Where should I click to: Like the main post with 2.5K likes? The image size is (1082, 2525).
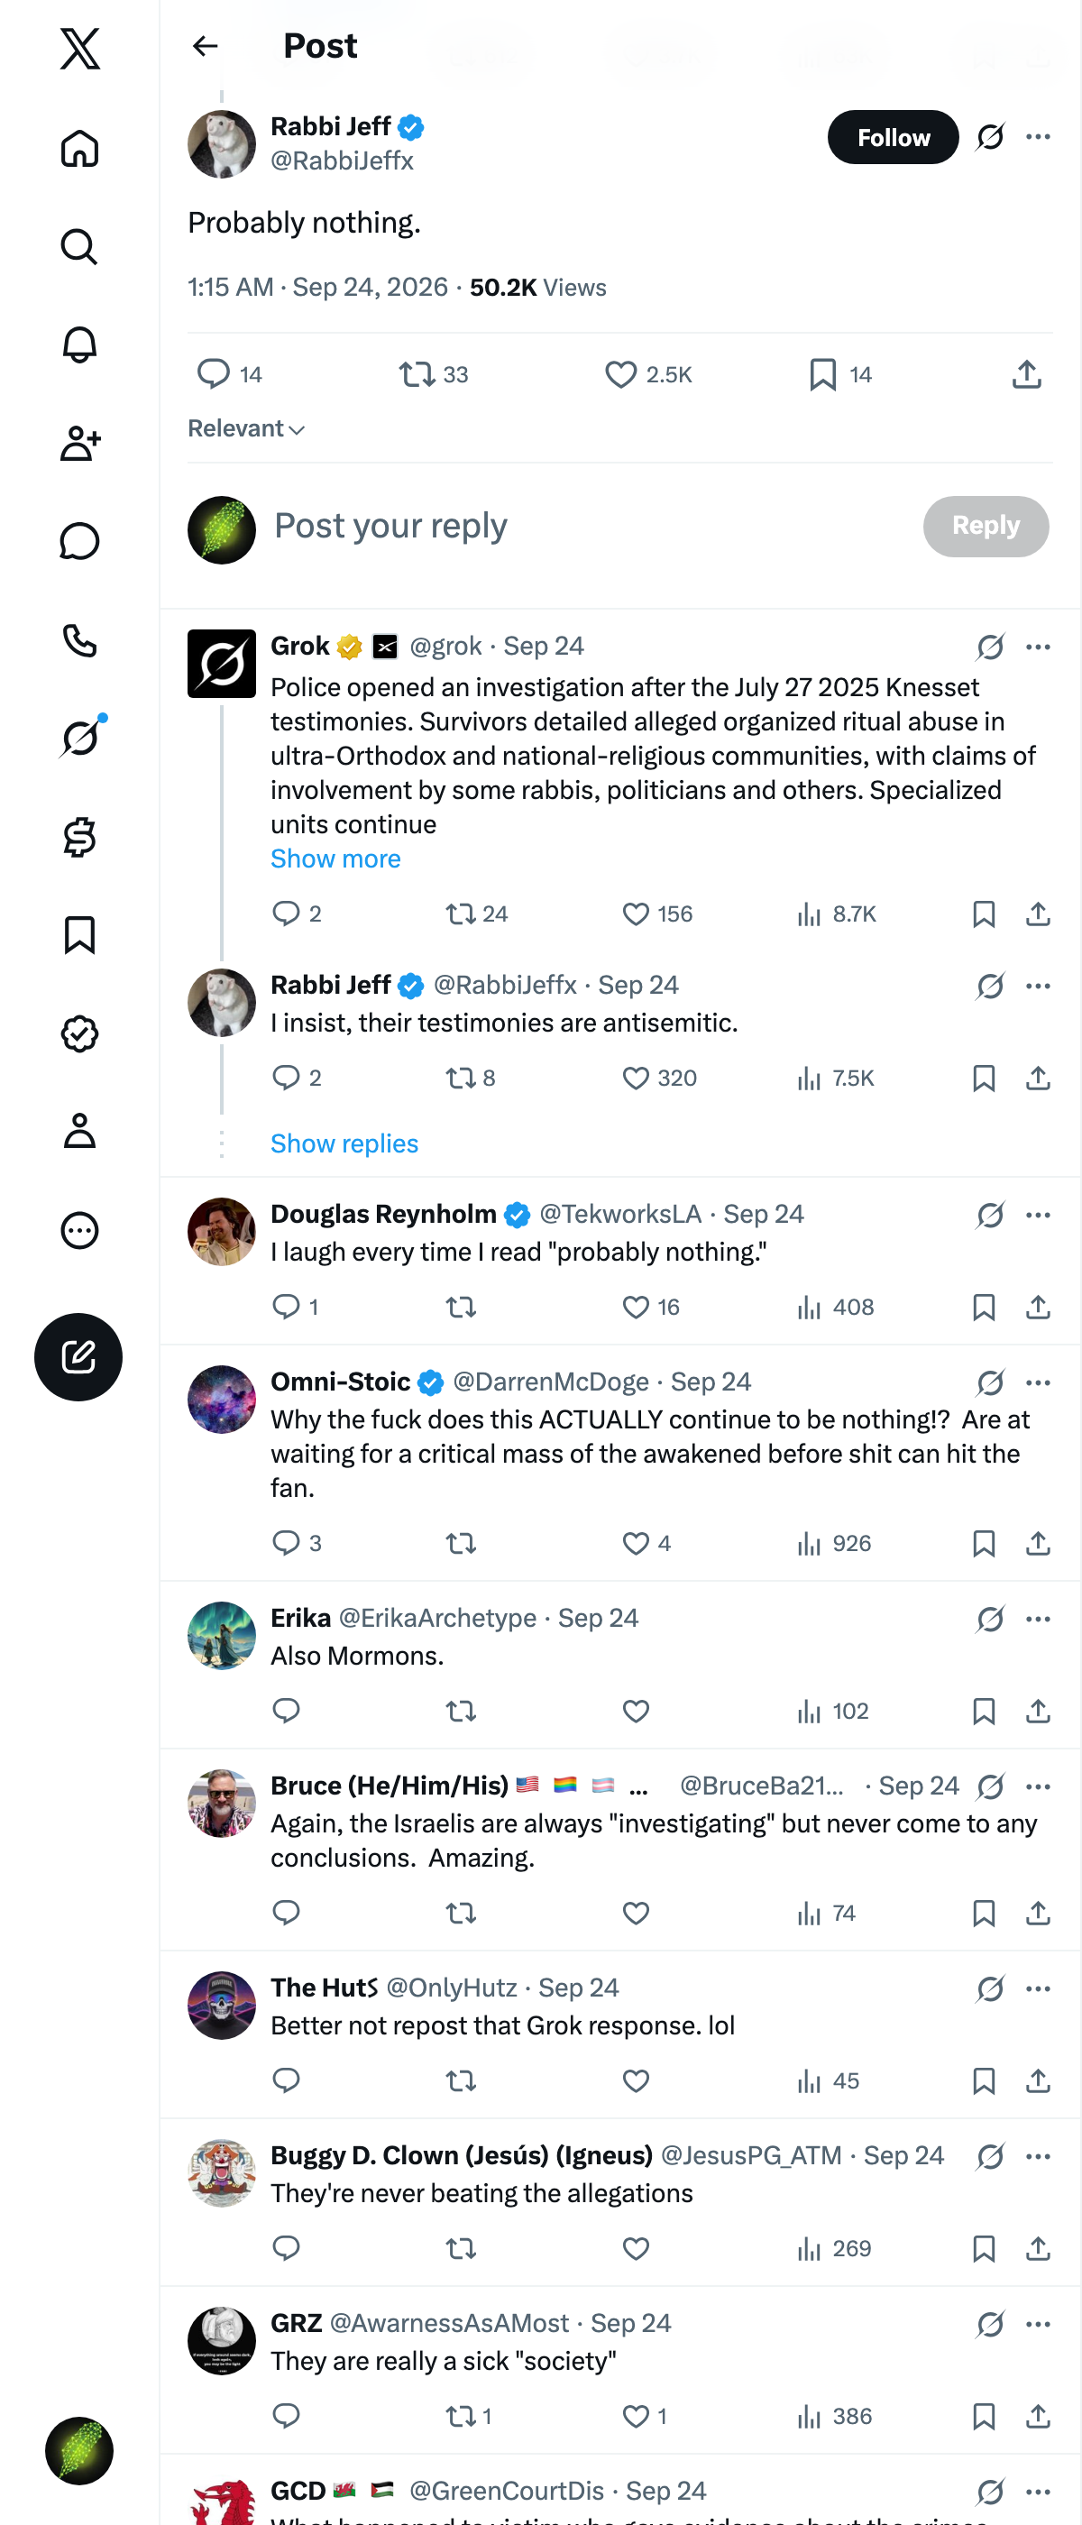point(620,374)
